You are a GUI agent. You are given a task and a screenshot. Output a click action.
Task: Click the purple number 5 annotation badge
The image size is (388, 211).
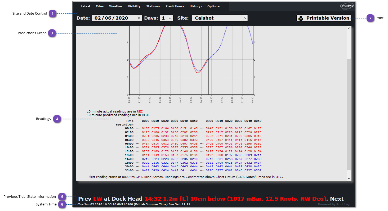click(x=62, y=197)
